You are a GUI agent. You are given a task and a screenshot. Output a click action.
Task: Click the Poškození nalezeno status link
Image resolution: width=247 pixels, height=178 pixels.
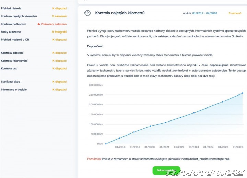pyautogui.click(x=54, y=24)
